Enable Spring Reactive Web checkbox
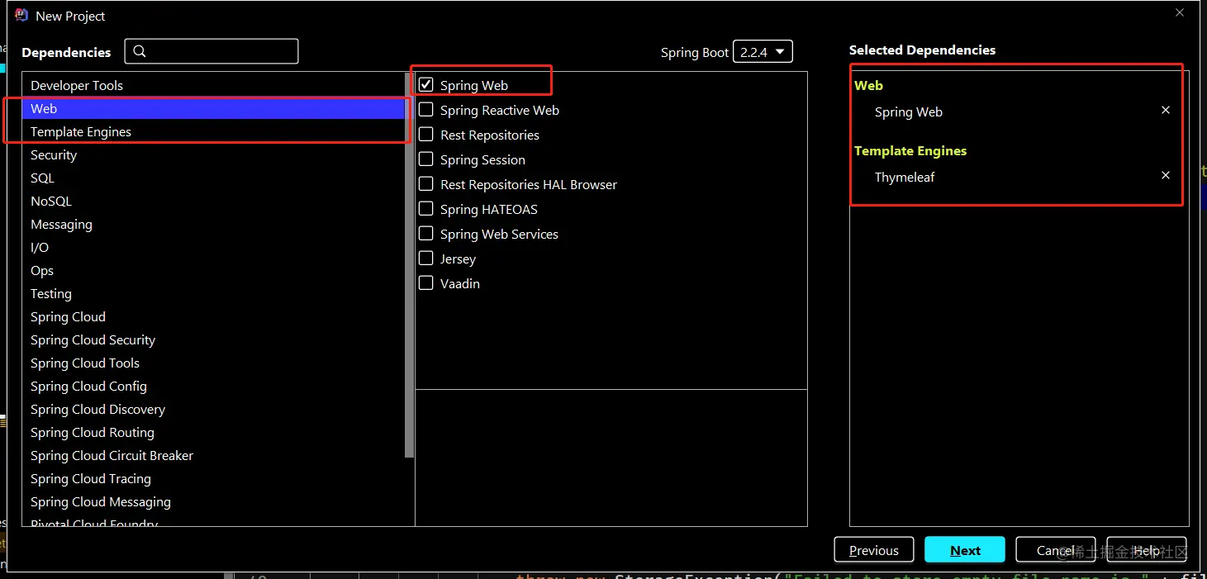This screenshot has width=1207, height=579. click(426, 109)
